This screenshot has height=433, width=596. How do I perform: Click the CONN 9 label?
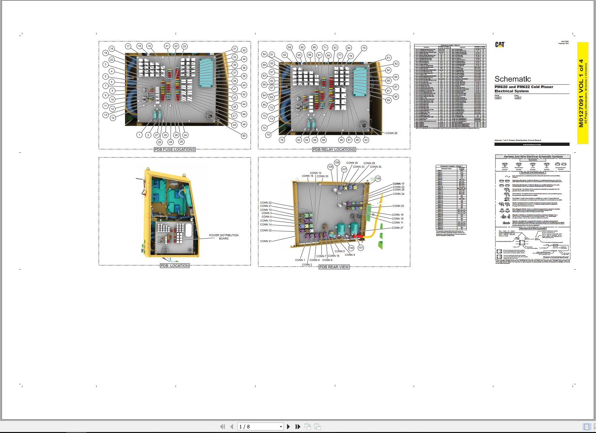tap(350, 255)
